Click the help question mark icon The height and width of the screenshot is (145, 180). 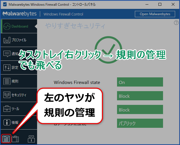176,23
